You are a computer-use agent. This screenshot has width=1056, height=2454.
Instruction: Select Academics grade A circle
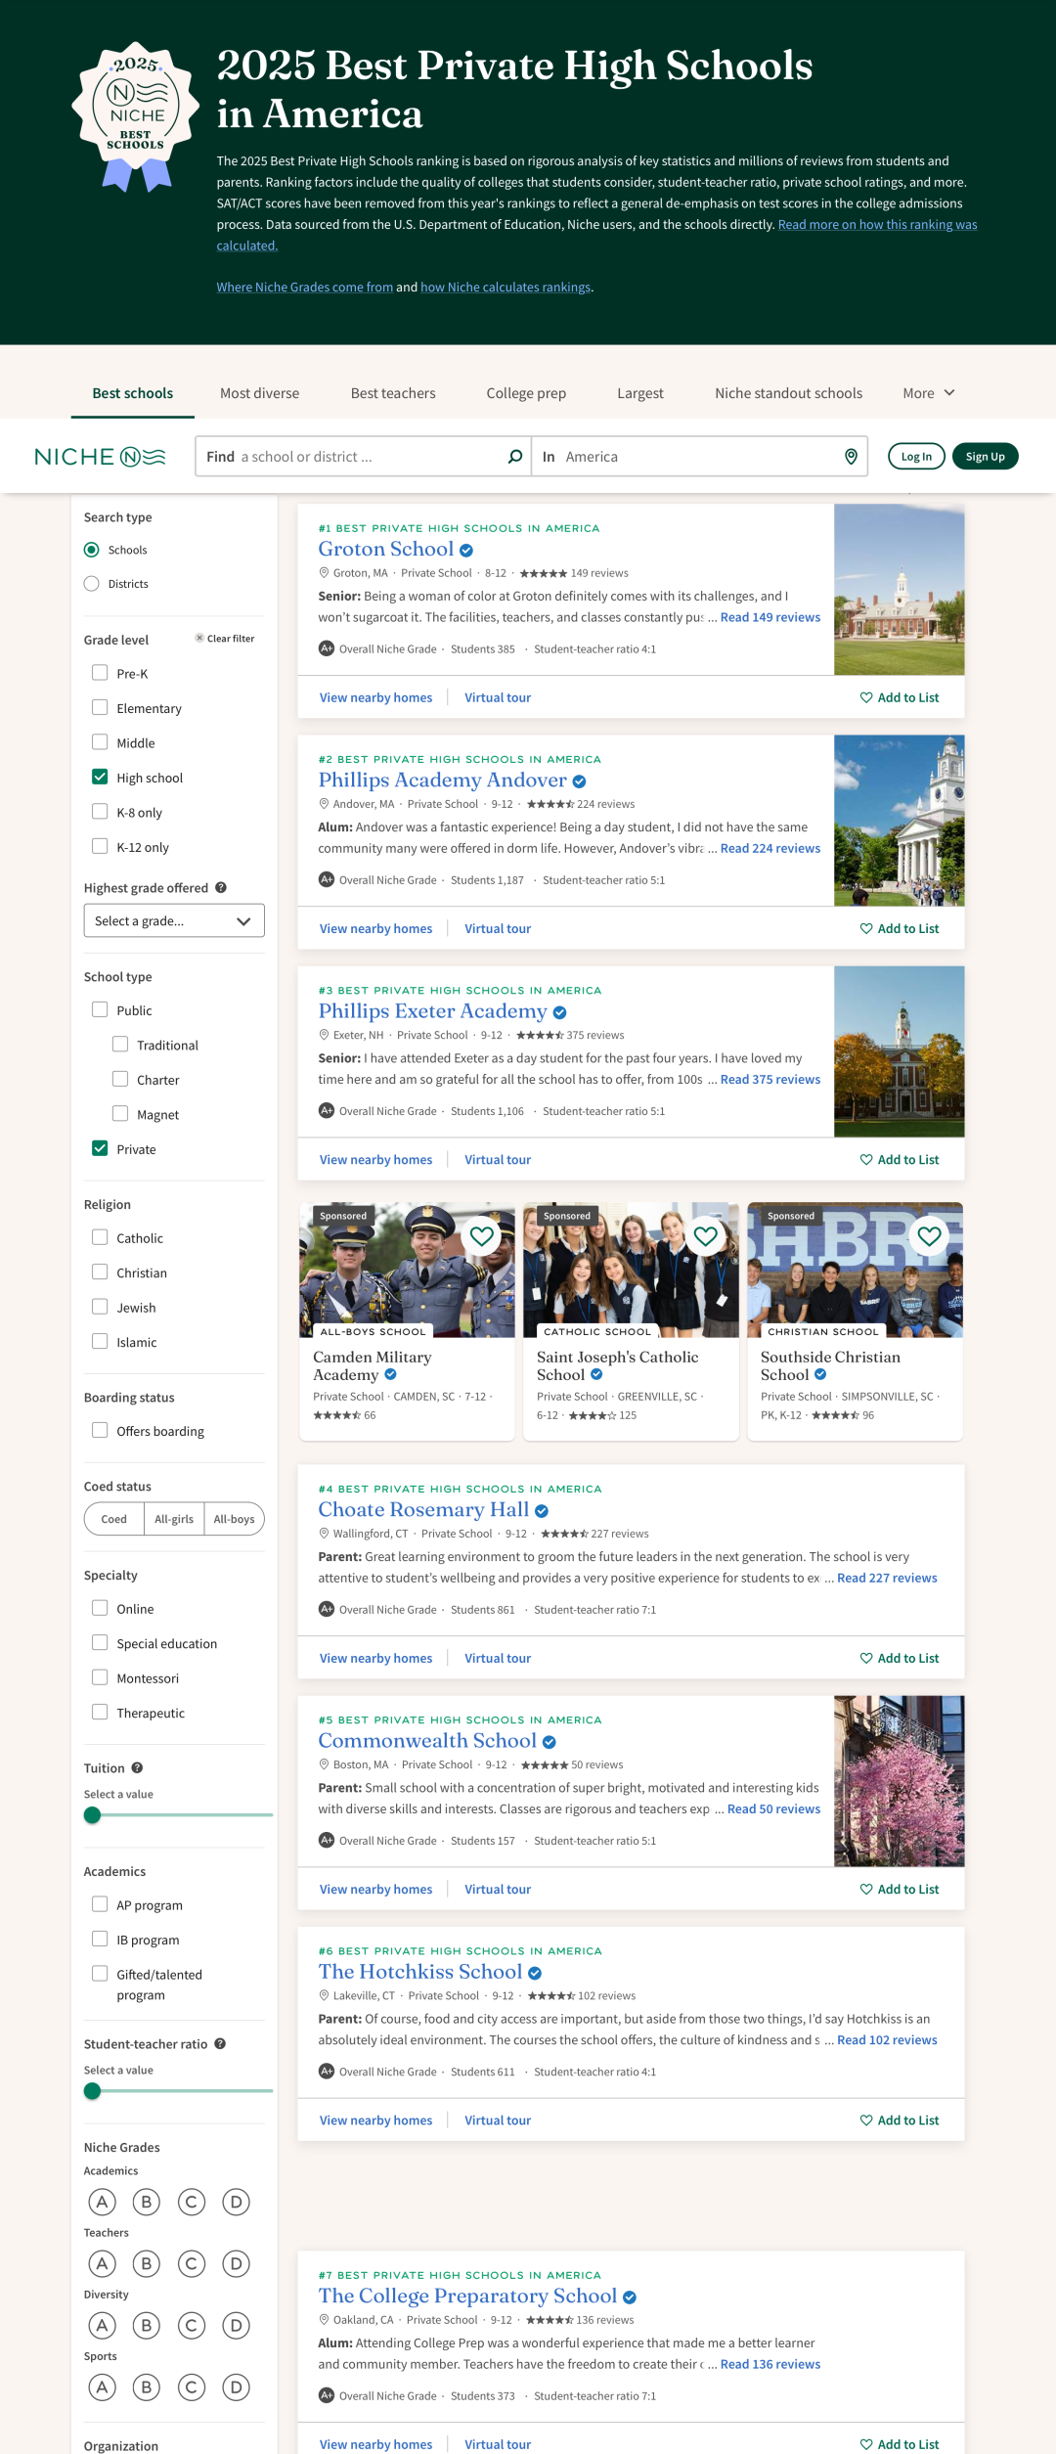102,2202
